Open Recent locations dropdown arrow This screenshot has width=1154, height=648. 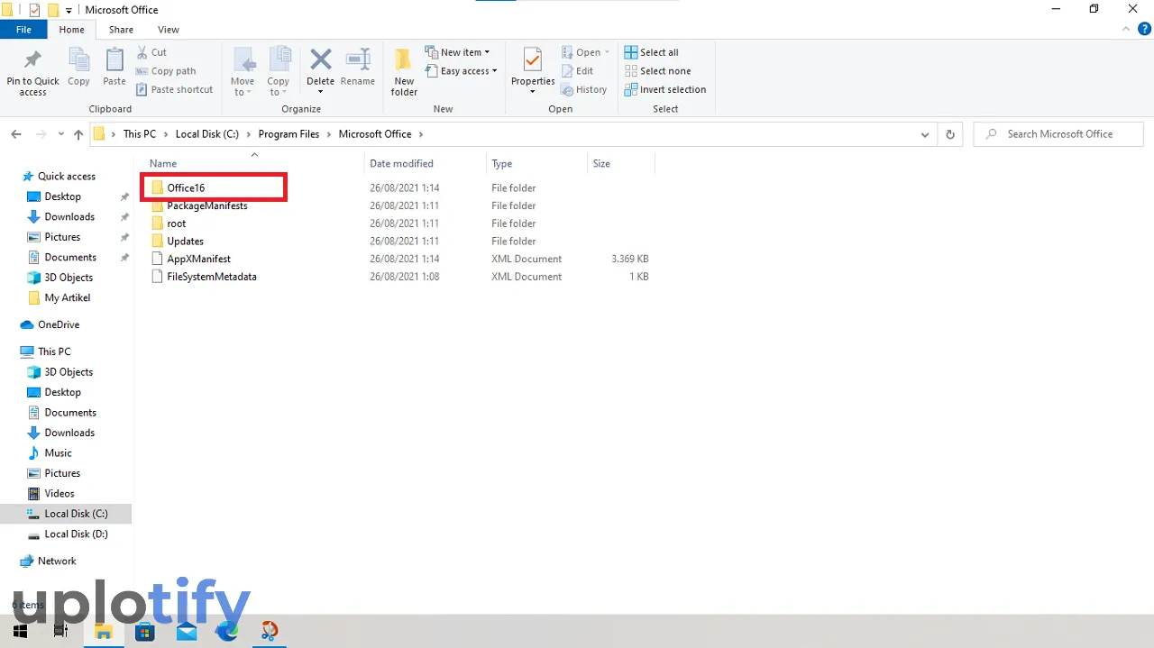click(x=60, y=134)
